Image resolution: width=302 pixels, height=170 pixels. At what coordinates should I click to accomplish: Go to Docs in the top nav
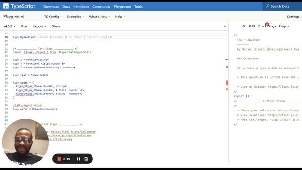point(66,7)
